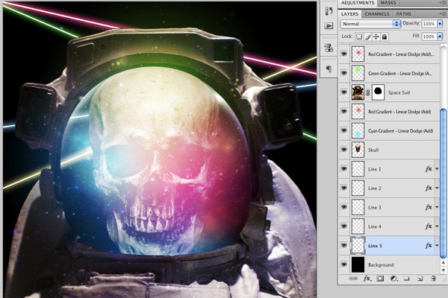
Task: Click the fx icon on Line 1
Action: click(x=429, y=169)
